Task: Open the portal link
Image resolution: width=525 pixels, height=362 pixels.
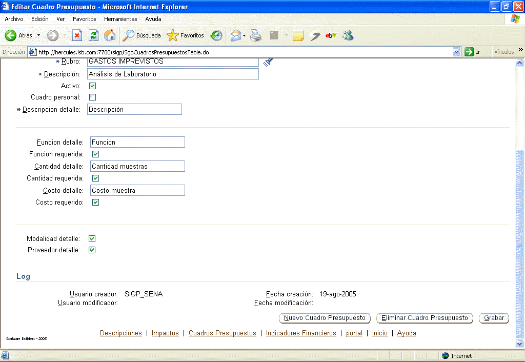Action: tap(354, 333)
